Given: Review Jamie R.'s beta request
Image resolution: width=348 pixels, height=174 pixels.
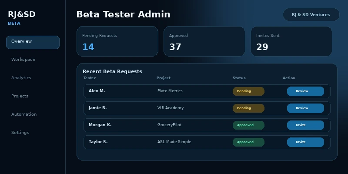Looking at the screenshot, I should pyautogui.click(x=305, y=108).
